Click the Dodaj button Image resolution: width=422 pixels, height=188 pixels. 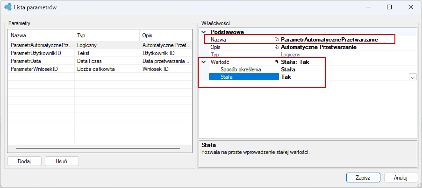(x=24, y=161)
